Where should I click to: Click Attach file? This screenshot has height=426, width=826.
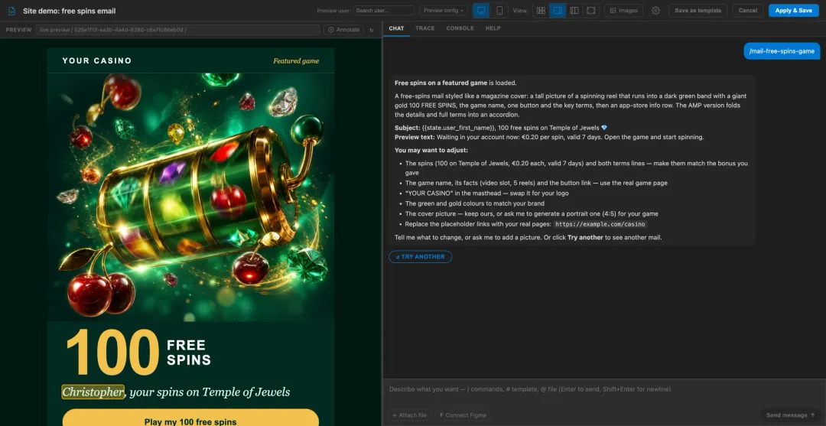point(410,415)
